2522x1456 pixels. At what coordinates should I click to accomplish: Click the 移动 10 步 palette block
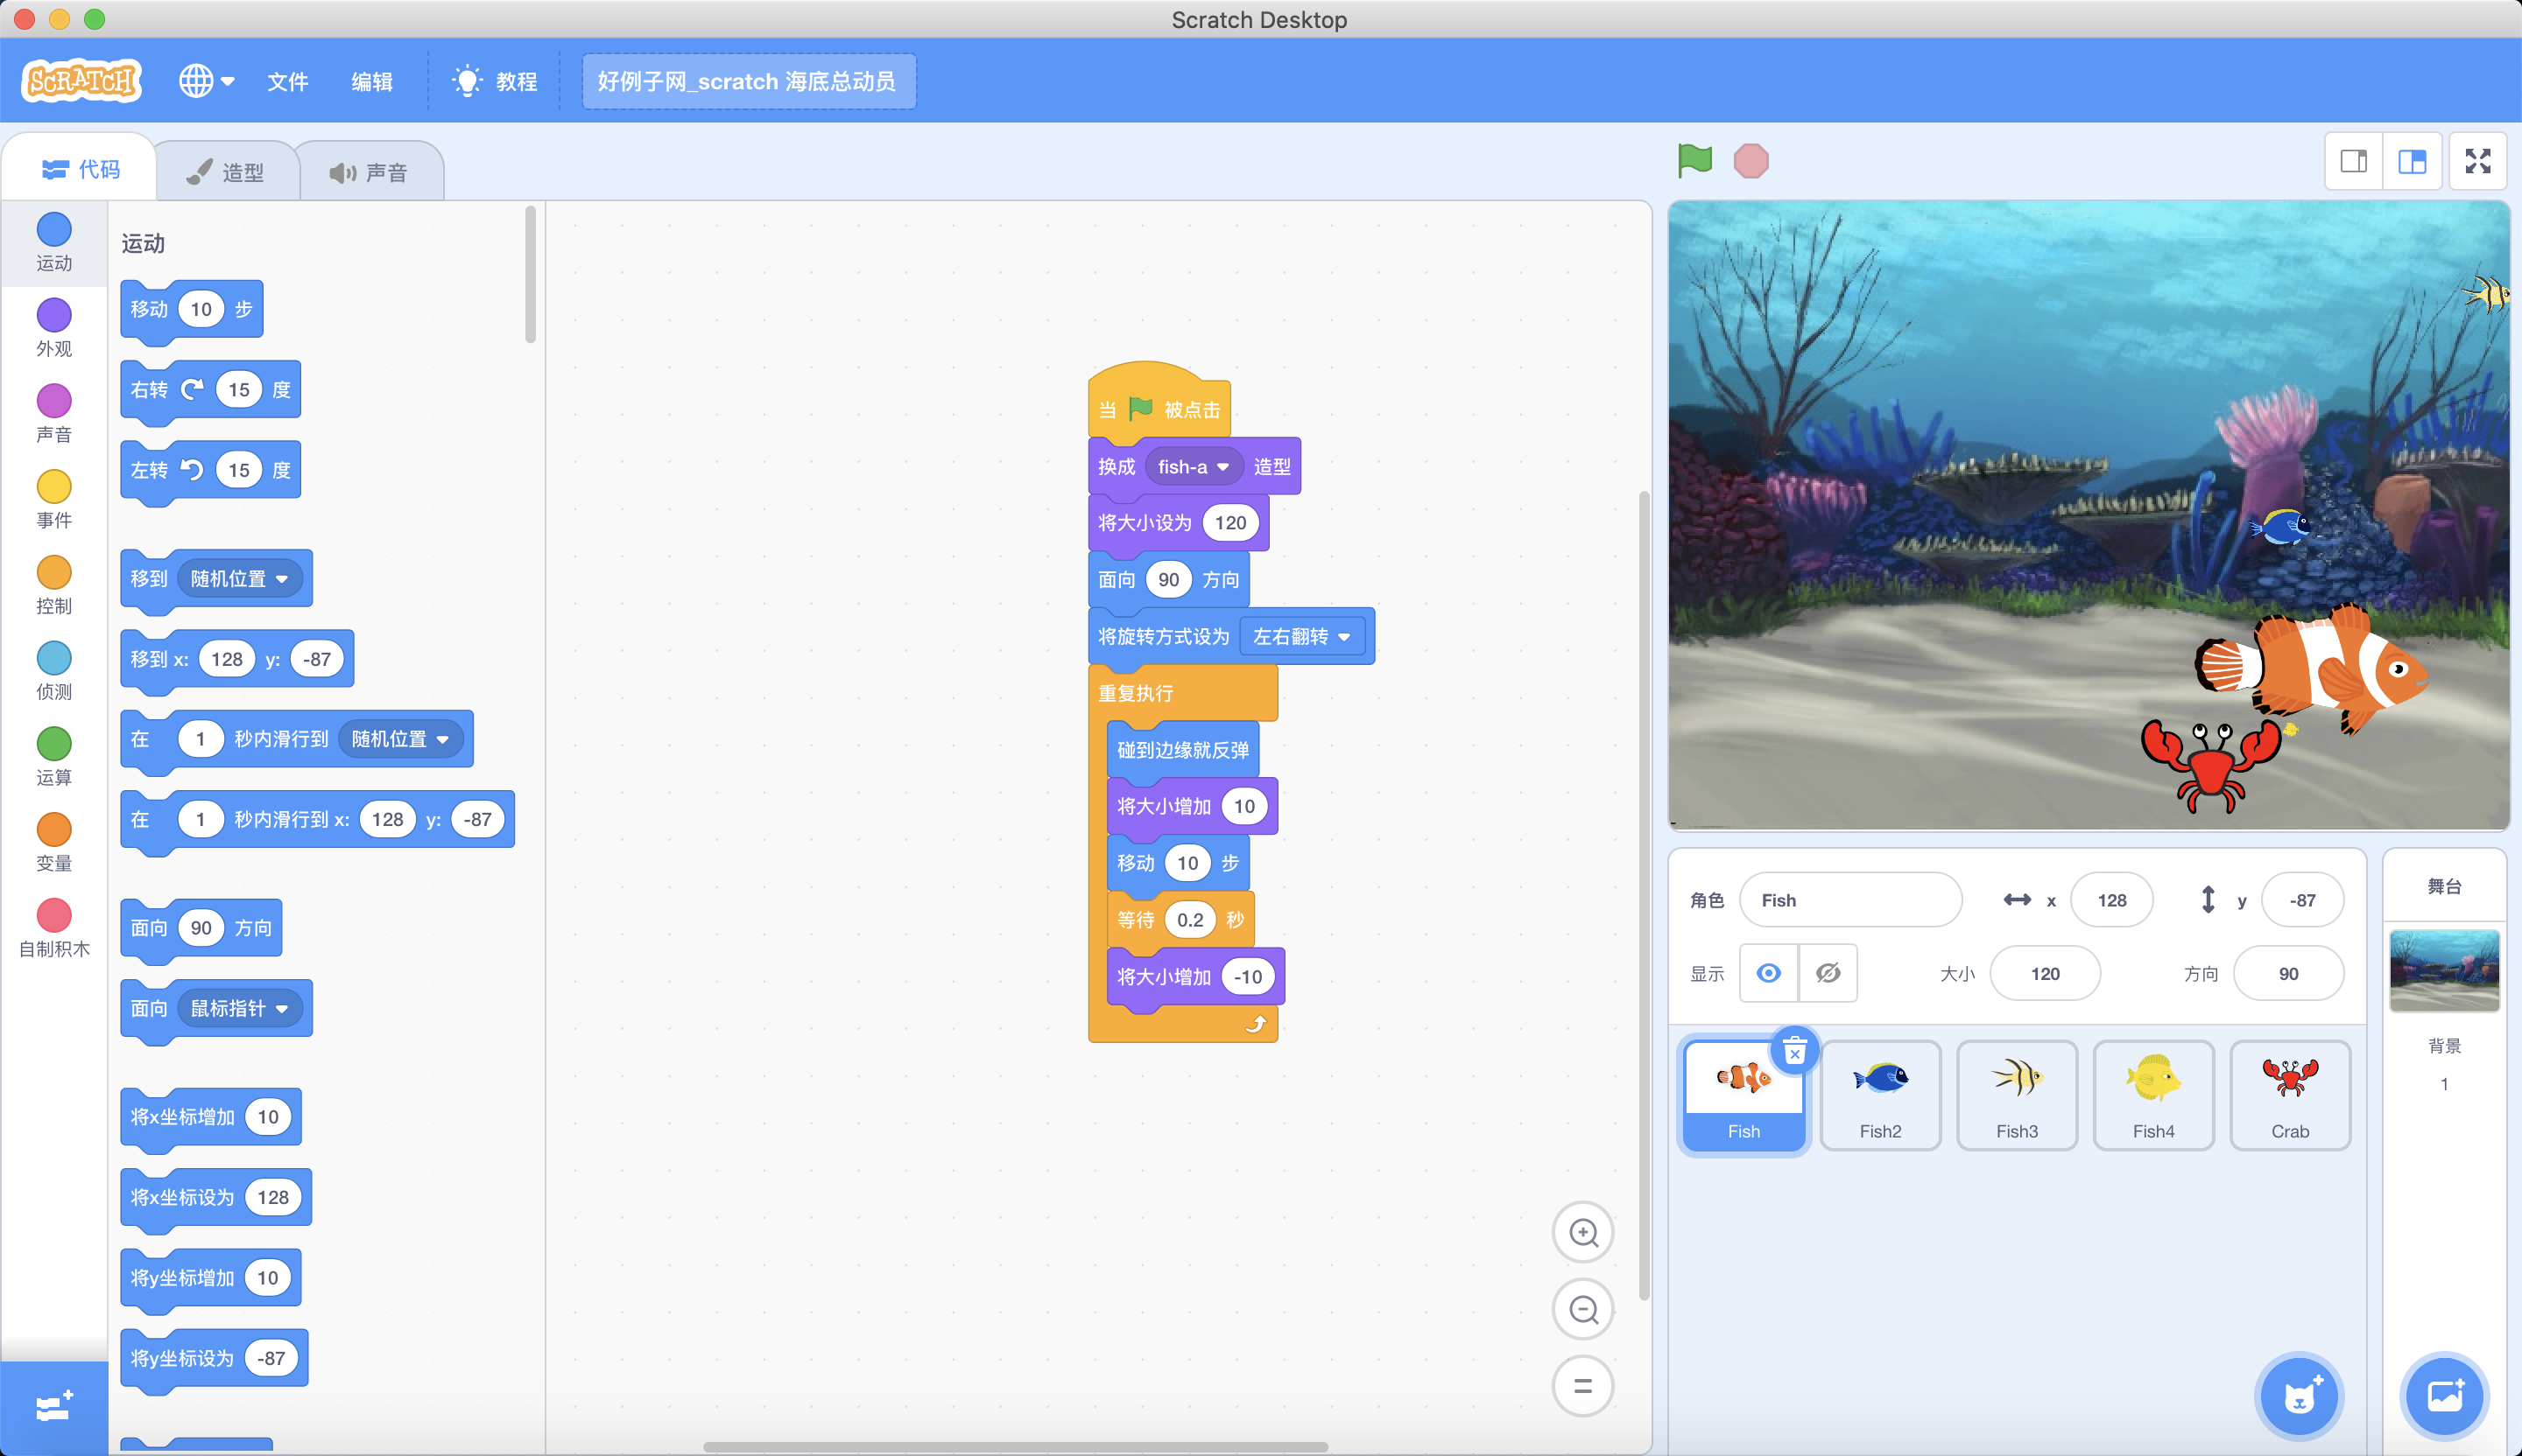point(191,309)
